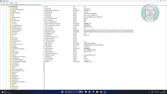The image size is (167, 94).
Task: Select the ReleaseId value name
Action: (x=49, y=57)
